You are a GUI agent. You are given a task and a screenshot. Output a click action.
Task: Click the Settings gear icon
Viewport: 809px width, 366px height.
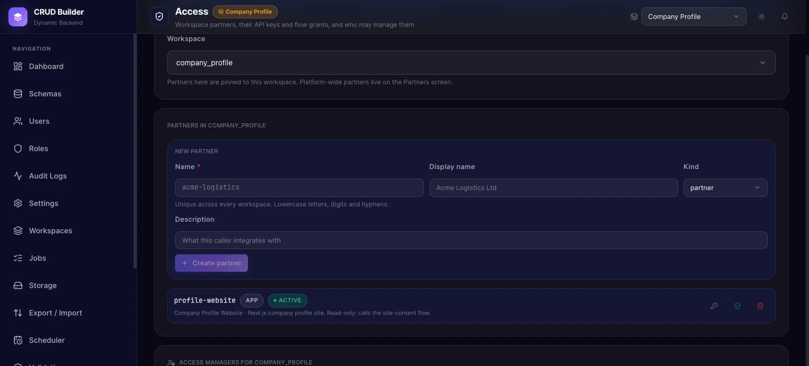[x=18, y=203]
